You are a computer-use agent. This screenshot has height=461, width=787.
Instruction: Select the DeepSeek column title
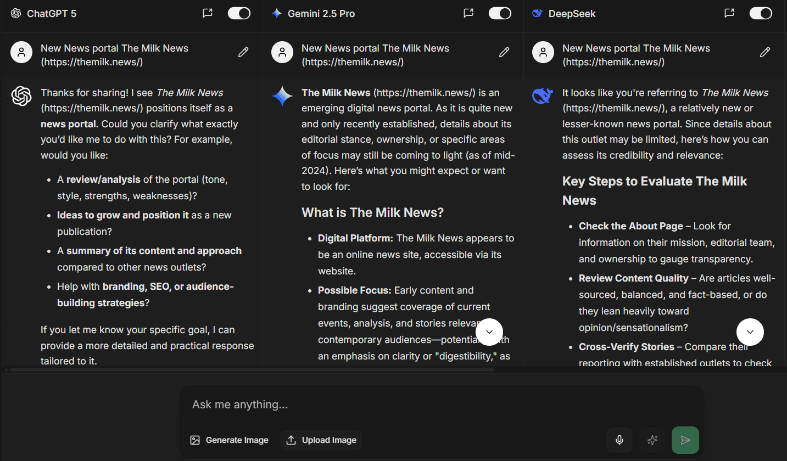click(572, 14)
